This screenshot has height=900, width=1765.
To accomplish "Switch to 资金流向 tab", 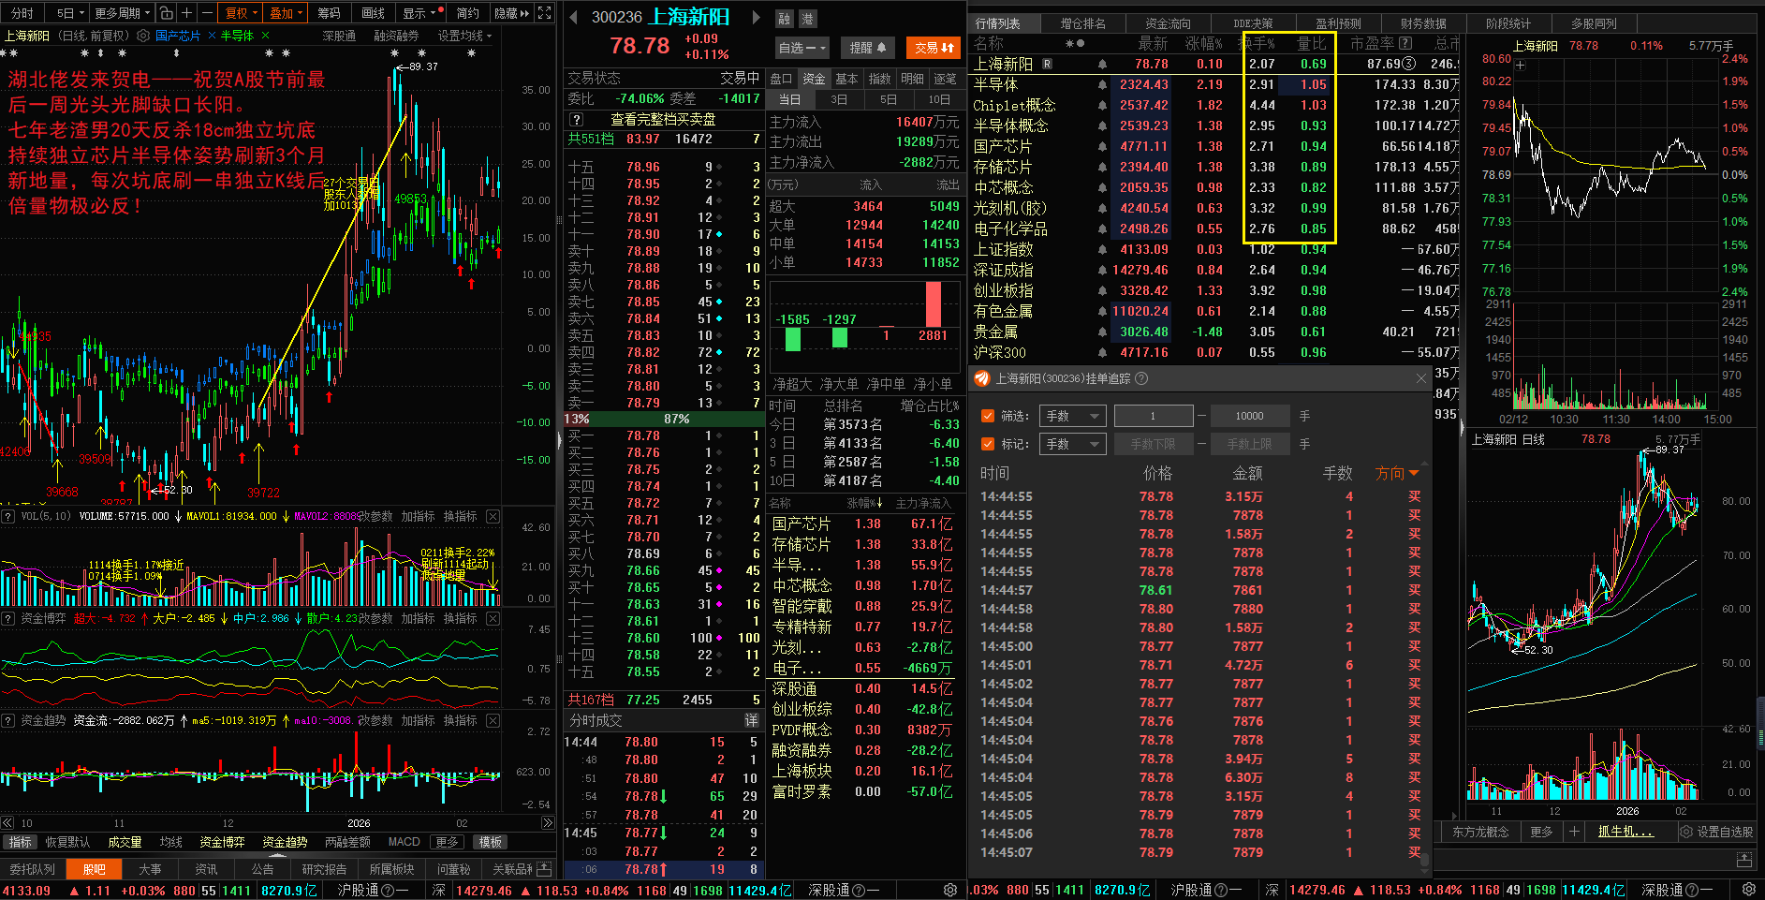I will (x=1168, y=23).
